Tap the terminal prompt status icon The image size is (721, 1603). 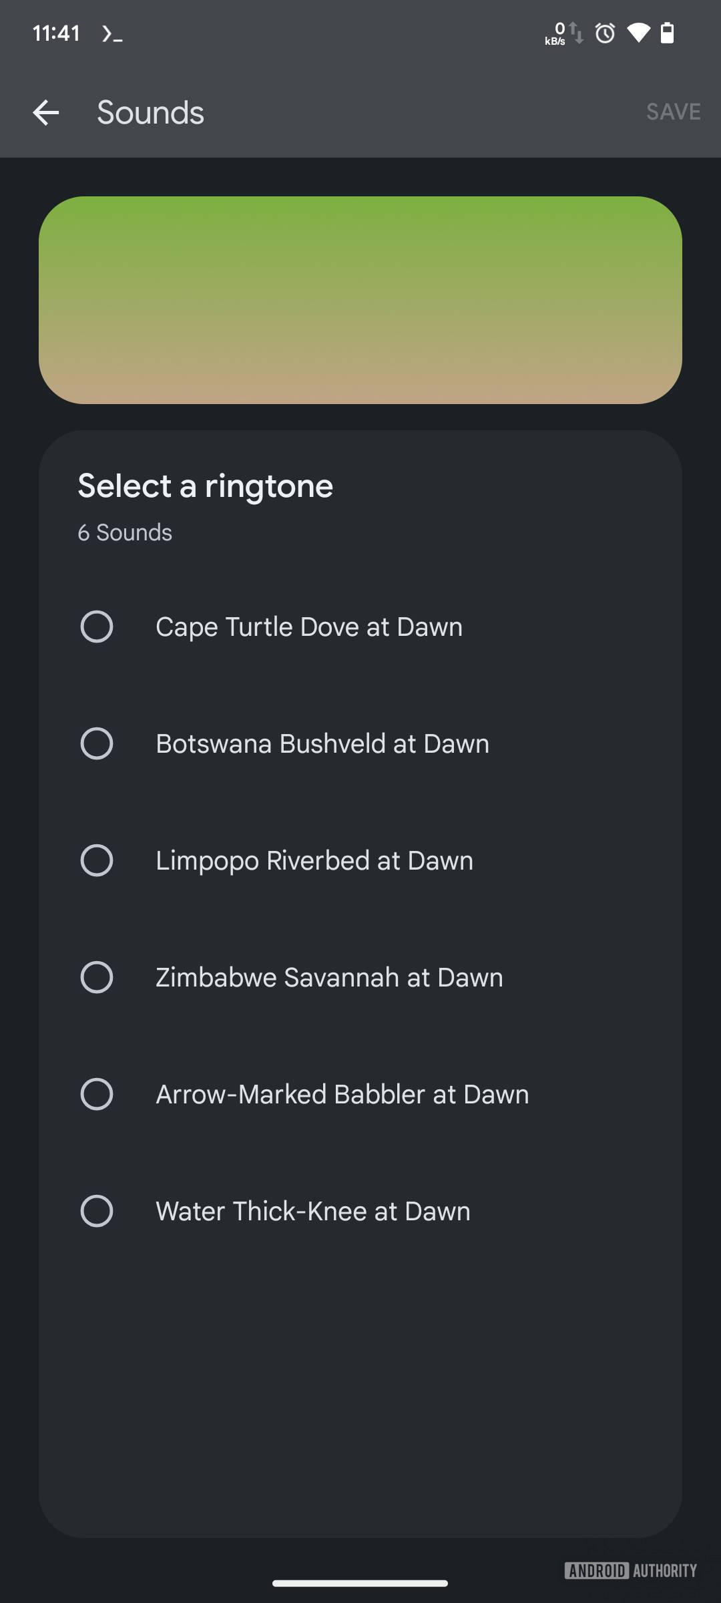[x=112, y=33]
